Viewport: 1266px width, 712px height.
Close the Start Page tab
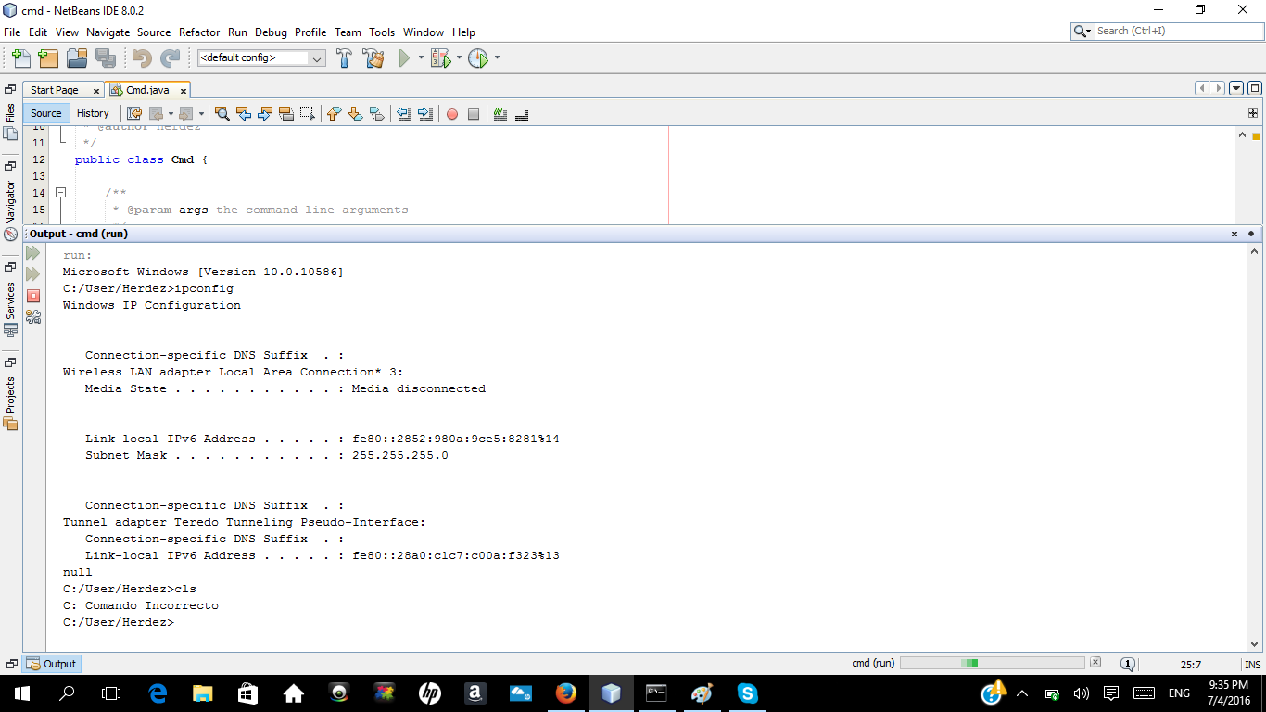coord(97,90)
